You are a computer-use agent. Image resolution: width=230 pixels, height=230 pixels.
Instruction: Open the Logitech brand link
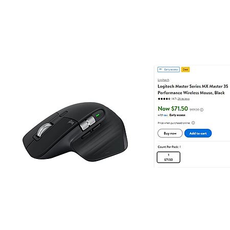coord(164,80)
